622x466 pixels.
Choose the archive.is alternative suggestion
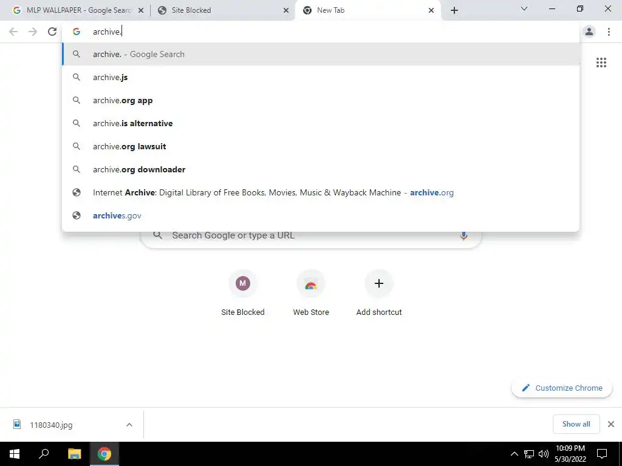tap(321, 123)
